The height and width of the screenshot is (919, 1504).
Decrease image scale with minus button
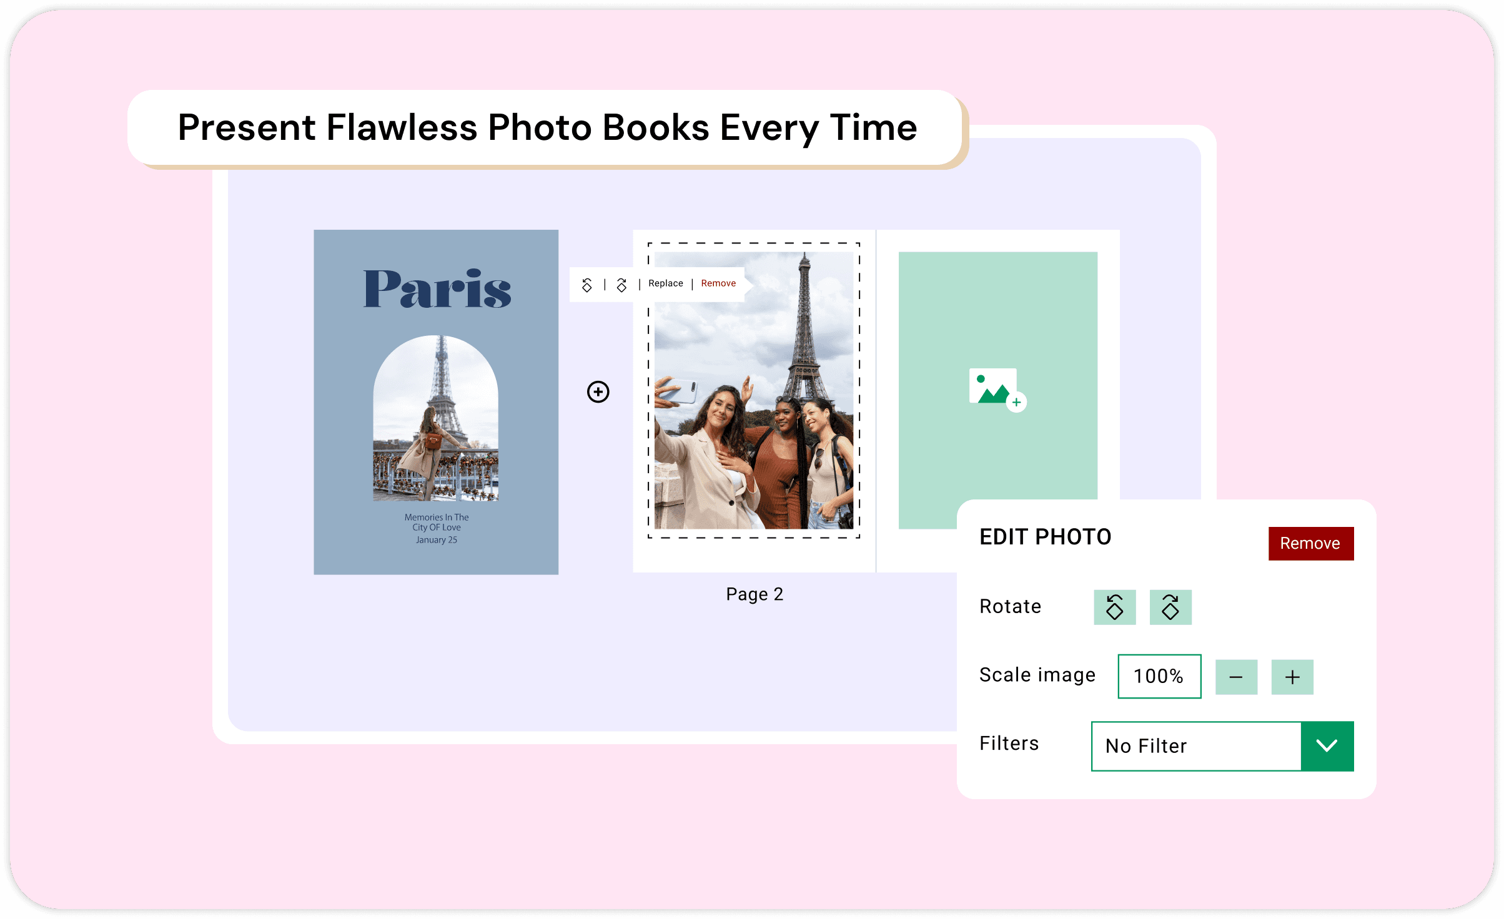[x=1236, y=677]
